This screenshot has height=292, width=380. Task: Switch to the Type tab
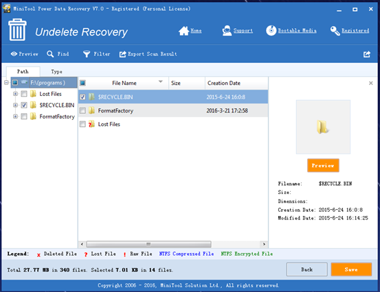56,71
